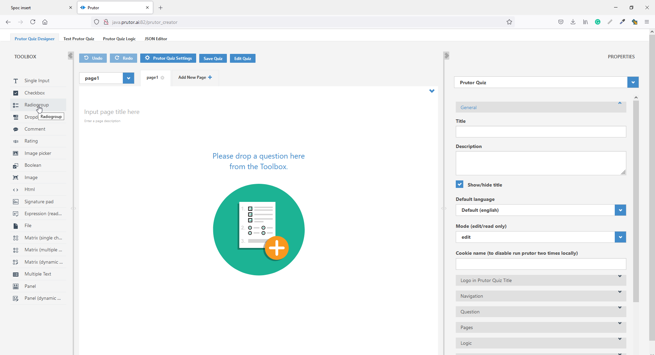Expand the Navigation properties section
The image size is (655, 355).
[541, 296]
